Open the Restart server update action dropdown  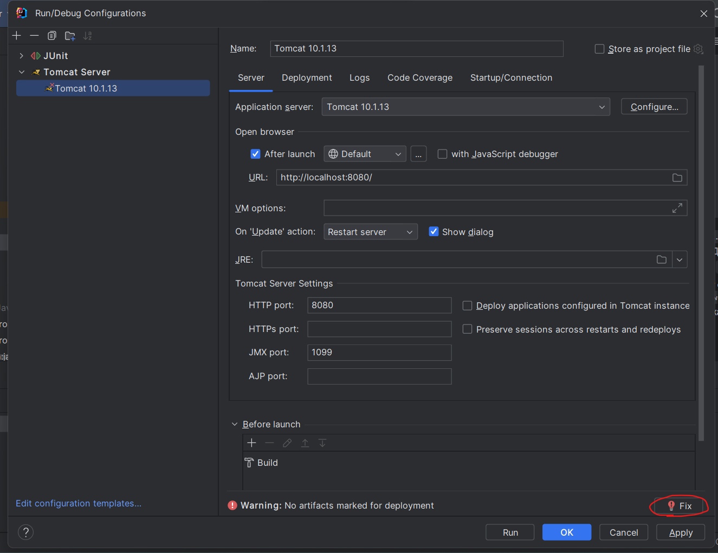[x=371, y=232]
